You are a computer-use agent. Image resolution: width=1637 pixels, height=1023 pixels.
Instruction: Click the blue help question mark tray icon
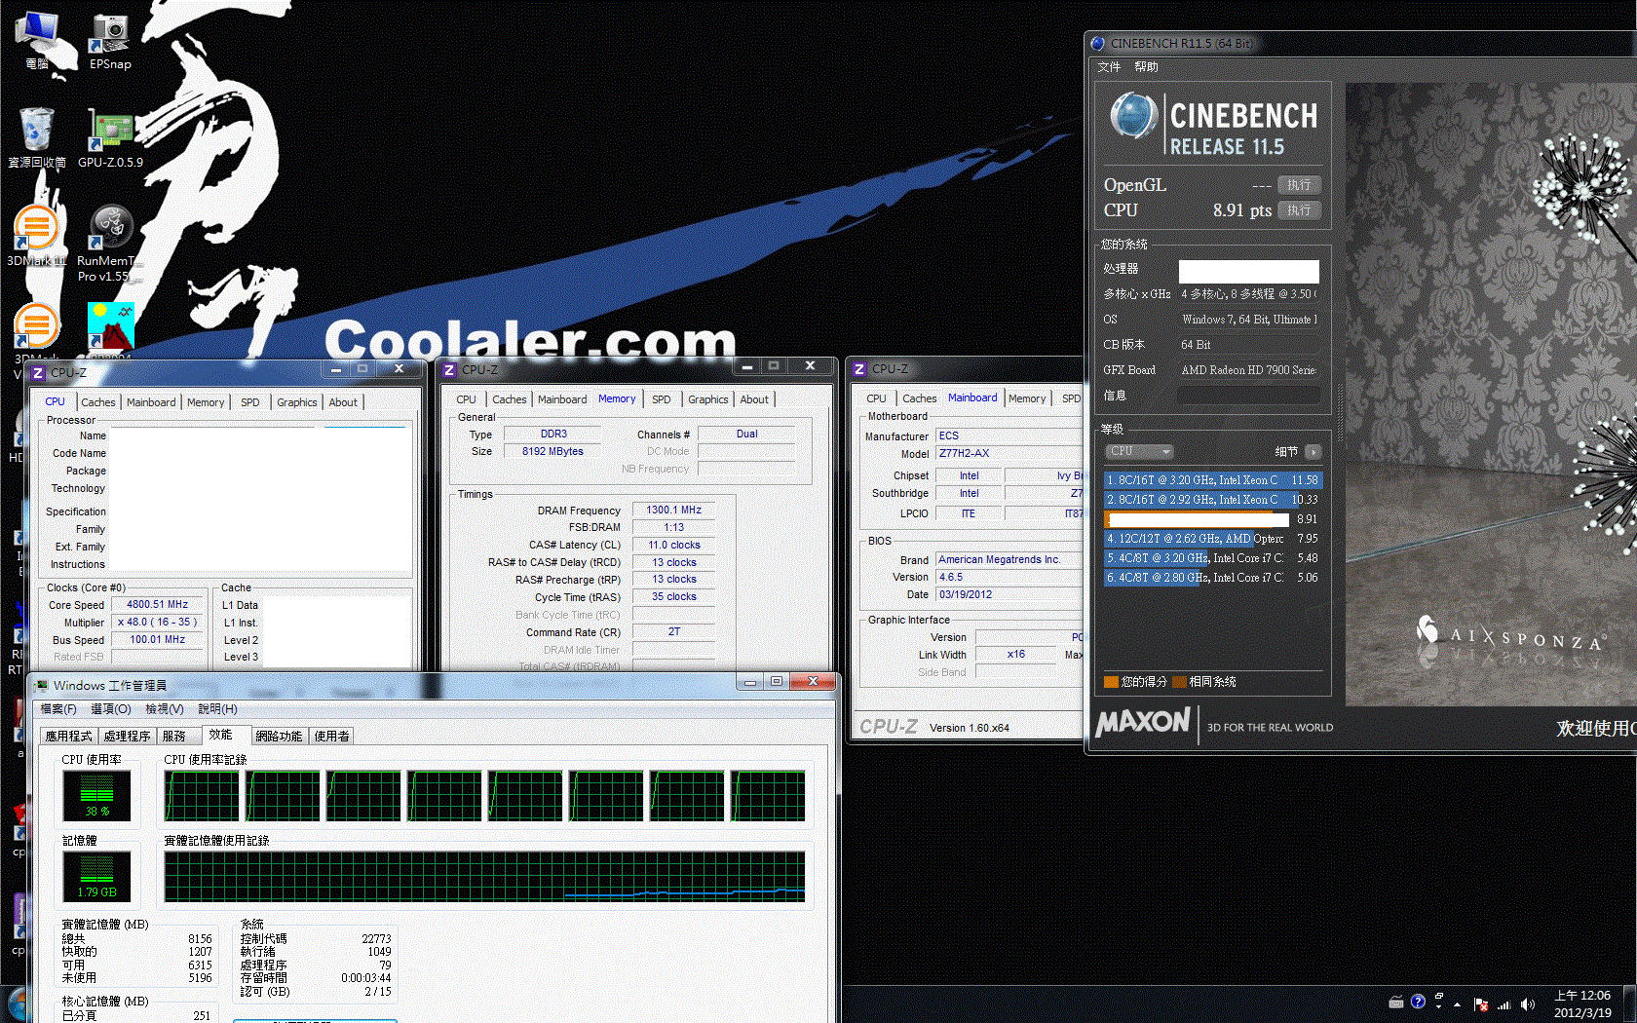pyautogui.click(x=1418, y=1002)
